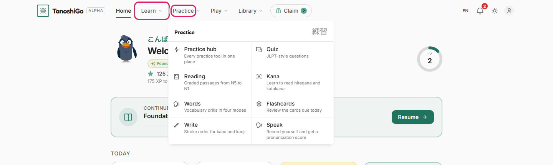Viewport: 553px width, 165px height.
Task: Open Quiz JLPT-style questions entry
Action: pos(292,55)
